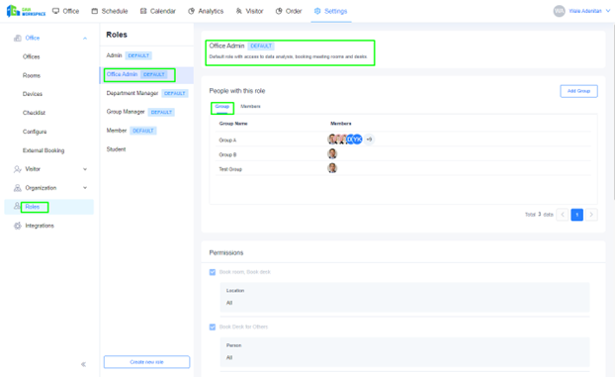Click the Location All field
The image size is (615, 377).
pos(404,297)
